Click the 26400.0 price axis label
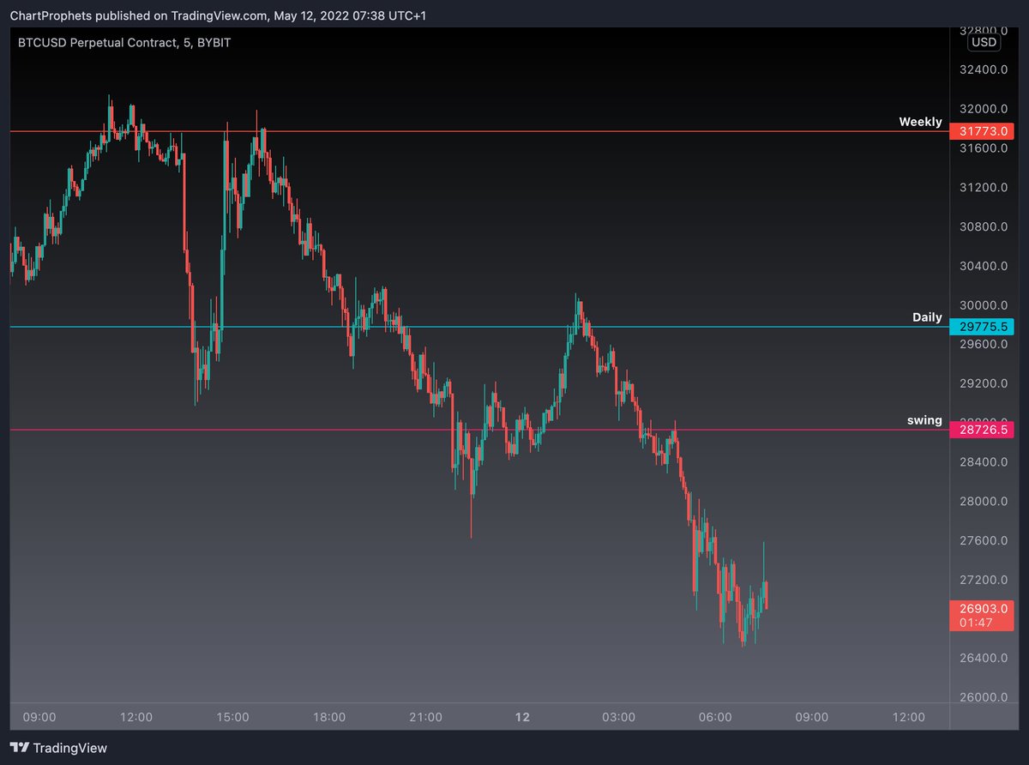This screenshot has height=765, width=1029. (982, 659)
